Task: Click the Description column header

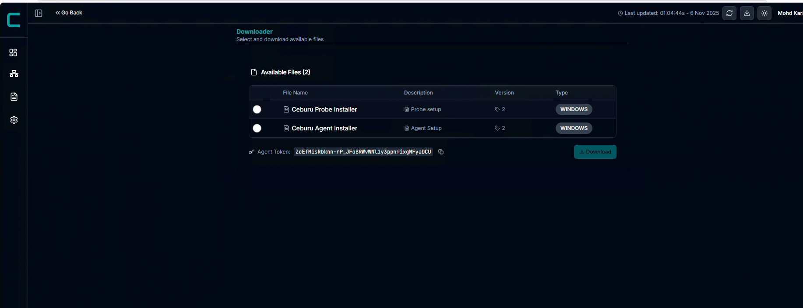Action: click(418, 93)
